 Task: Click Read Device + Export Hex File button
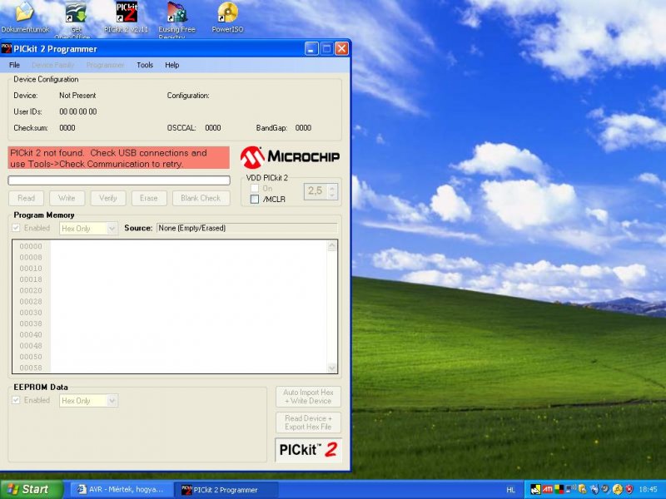click(308, 422)
